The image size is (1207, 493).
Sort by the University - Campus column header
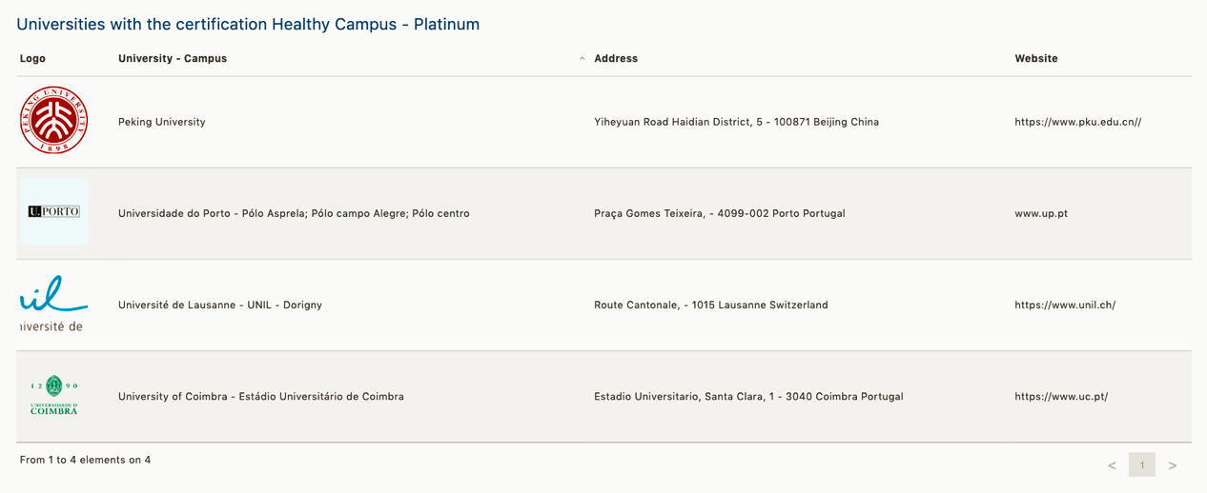[173, 58]
